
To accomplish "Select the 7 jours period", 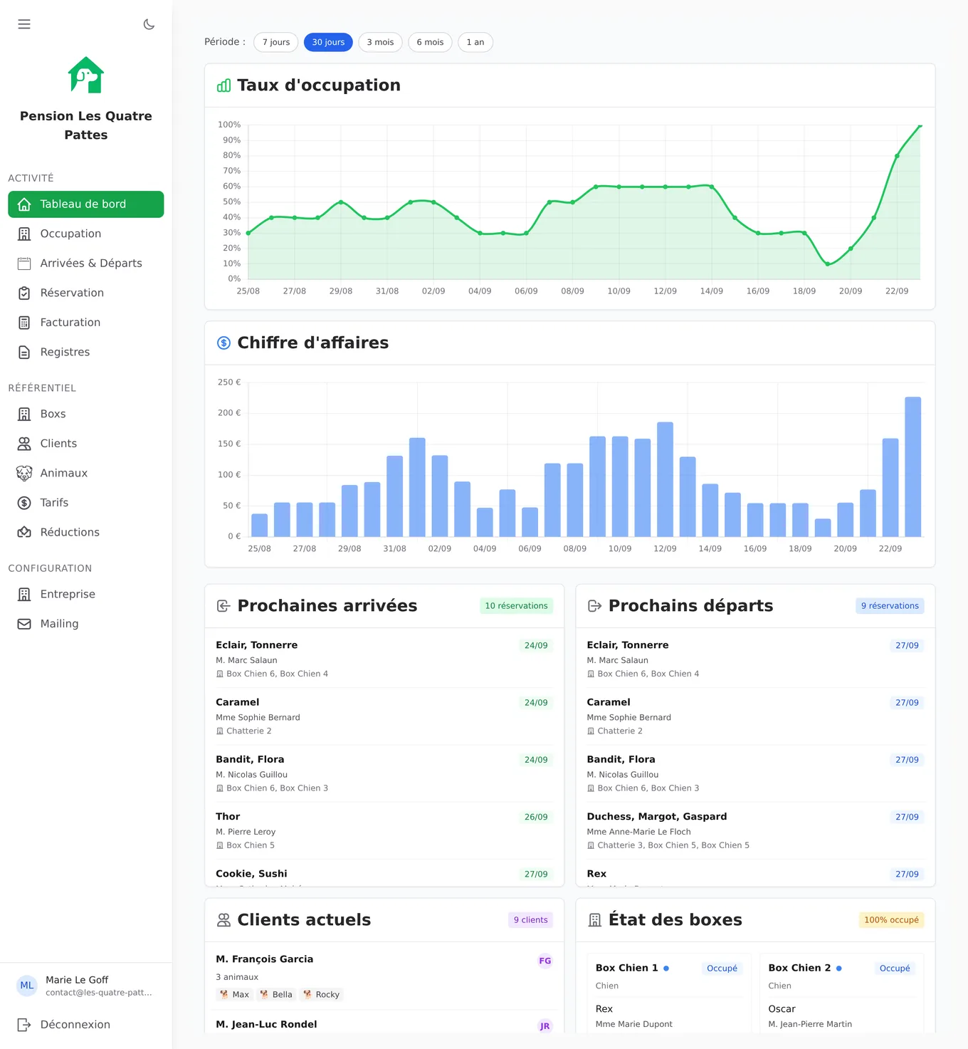I will 276,42.
